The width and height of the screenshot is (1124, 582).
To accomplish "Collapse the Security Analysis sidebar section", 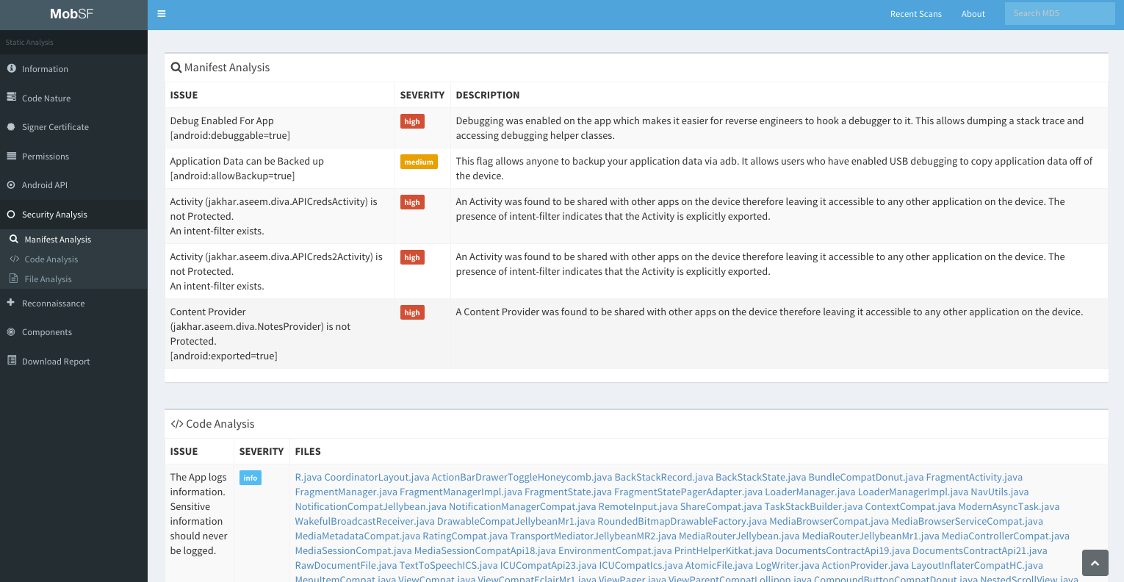I will point(54,215).
